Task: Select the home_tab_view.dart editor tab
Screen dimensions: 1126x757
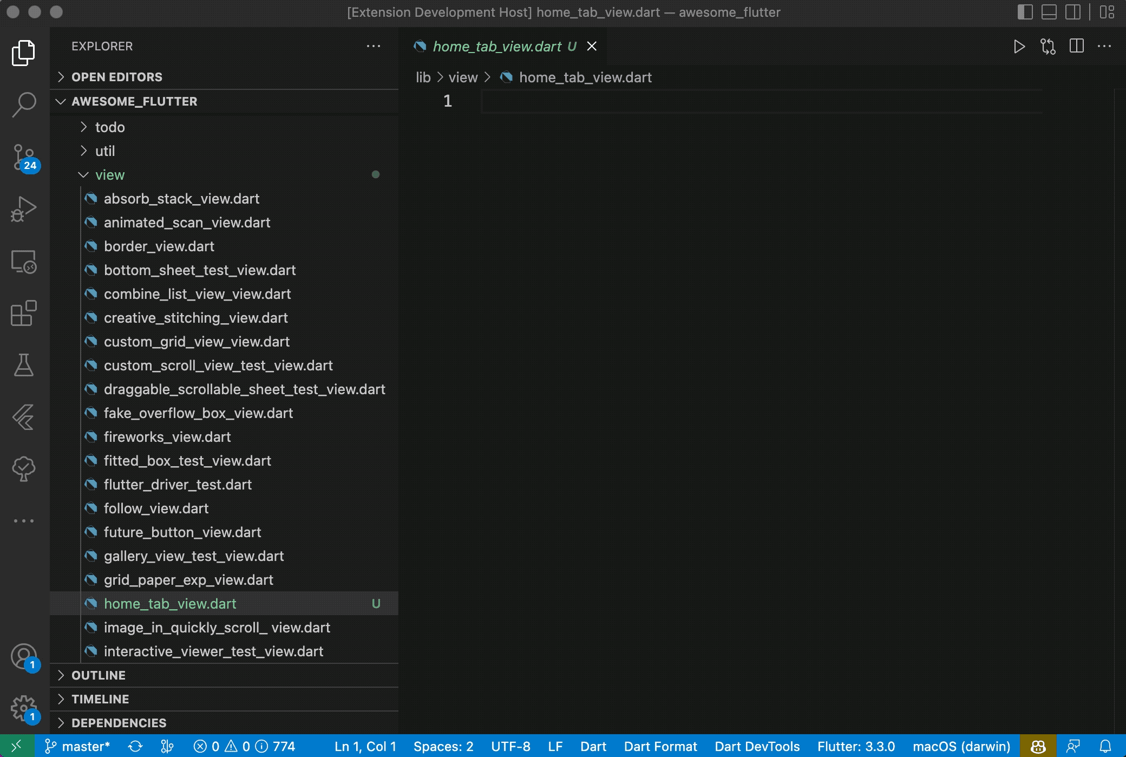Action: (497, 47)
